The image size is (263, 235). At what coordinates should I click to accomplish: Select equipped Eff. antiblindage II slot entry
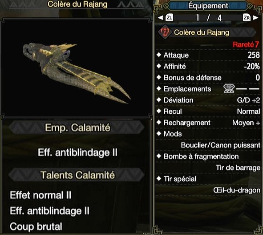click(77, 152)
